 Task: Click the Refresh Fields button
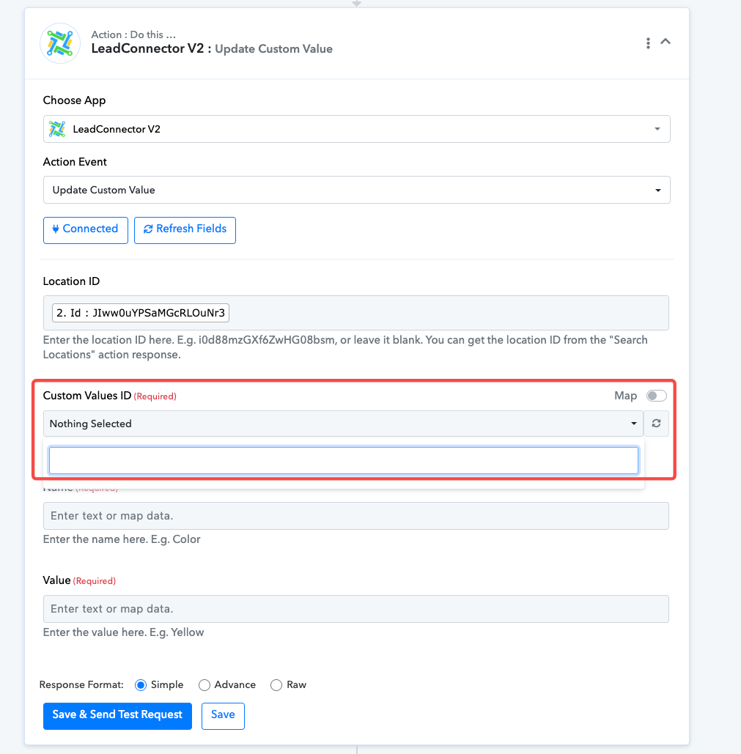pyautogui.click(x=185, y=229)
